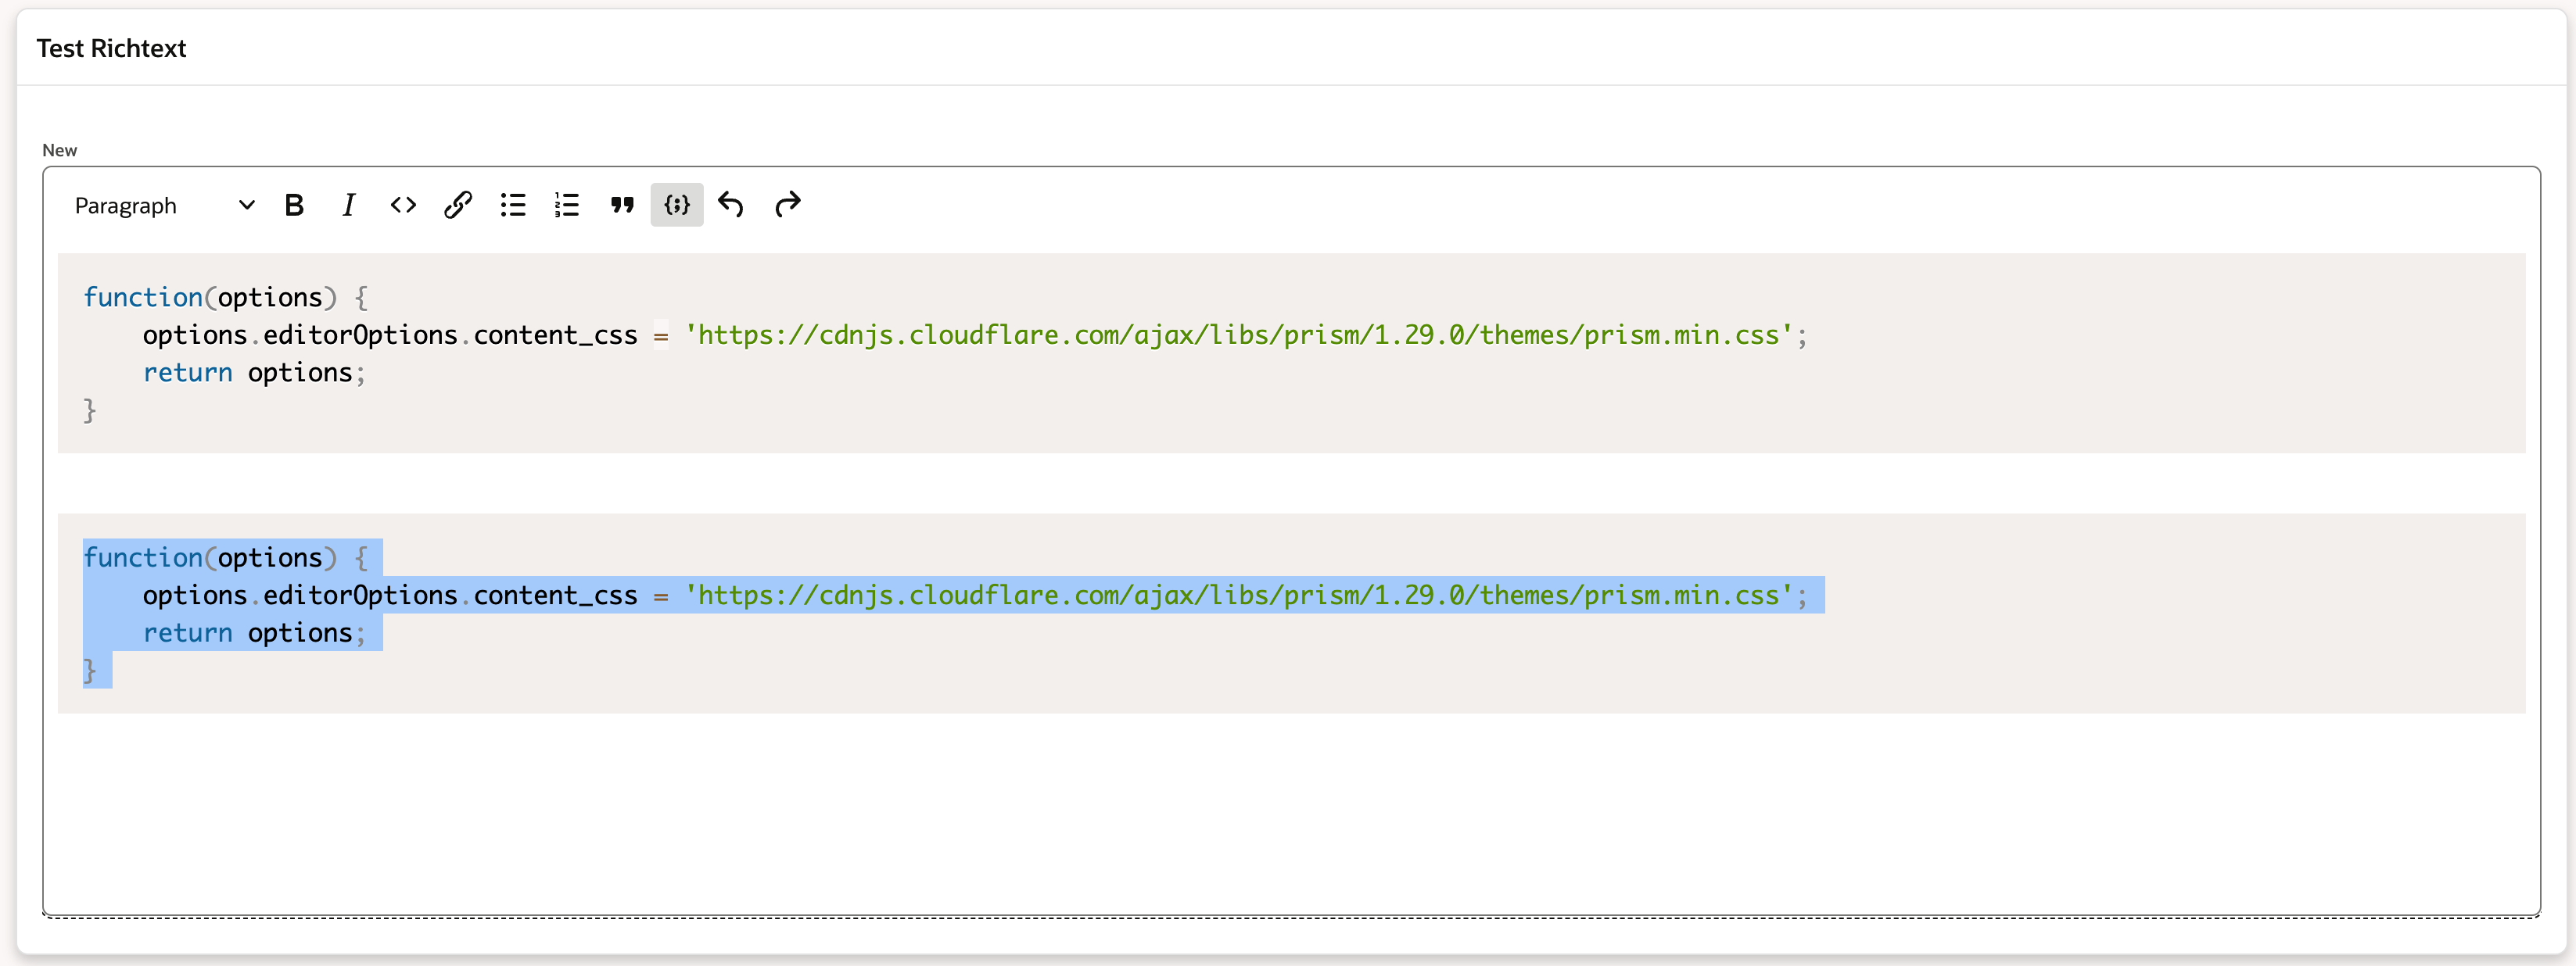Click the Test Richtext heading
Image resolution: width=2576 pixels, height=966 pixels.
[111, 48]
